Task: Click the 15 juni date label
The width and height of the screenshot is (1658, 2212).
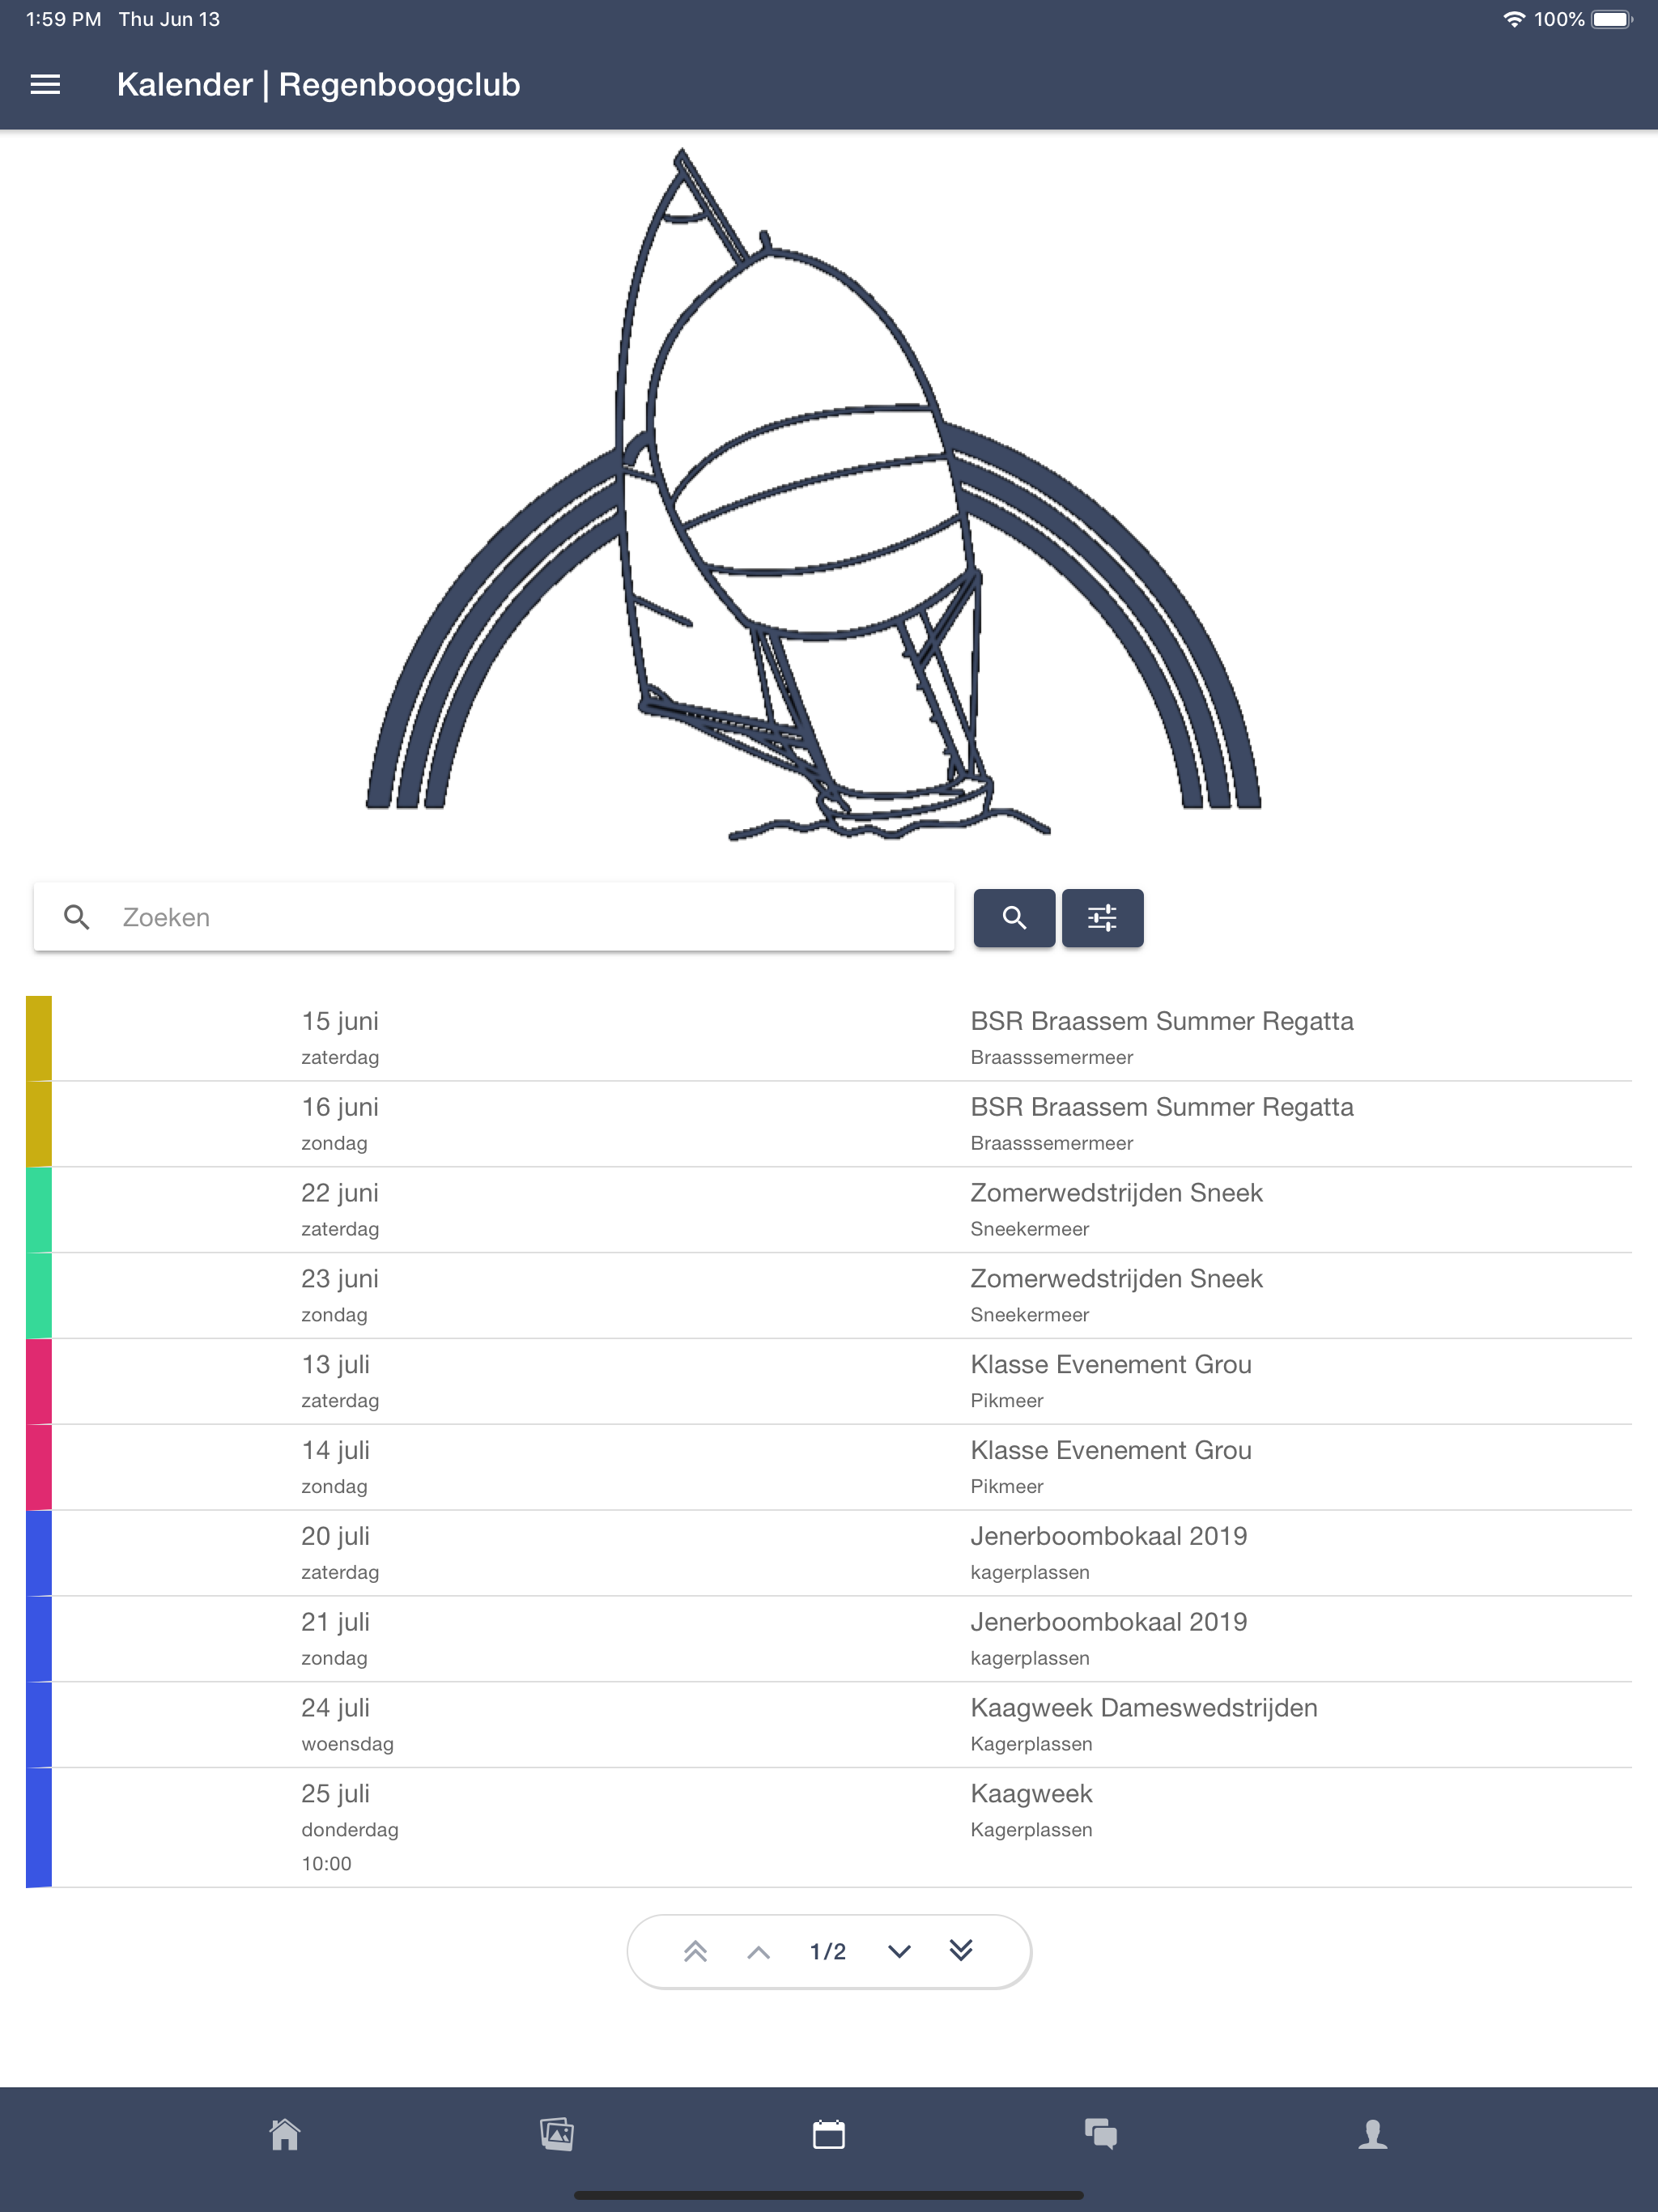Action: click(x=340, y=1021)
